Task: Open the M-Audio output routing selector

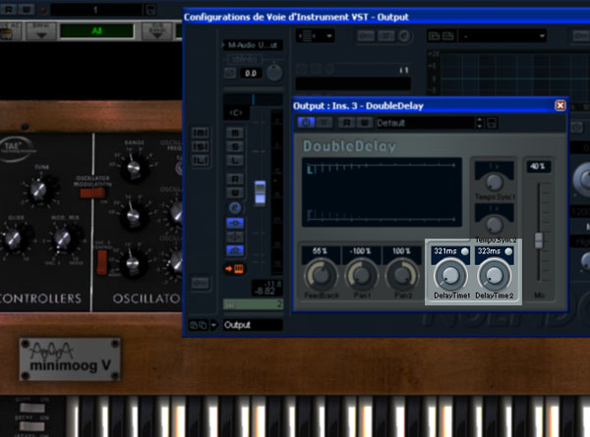Action: point(253,45)
